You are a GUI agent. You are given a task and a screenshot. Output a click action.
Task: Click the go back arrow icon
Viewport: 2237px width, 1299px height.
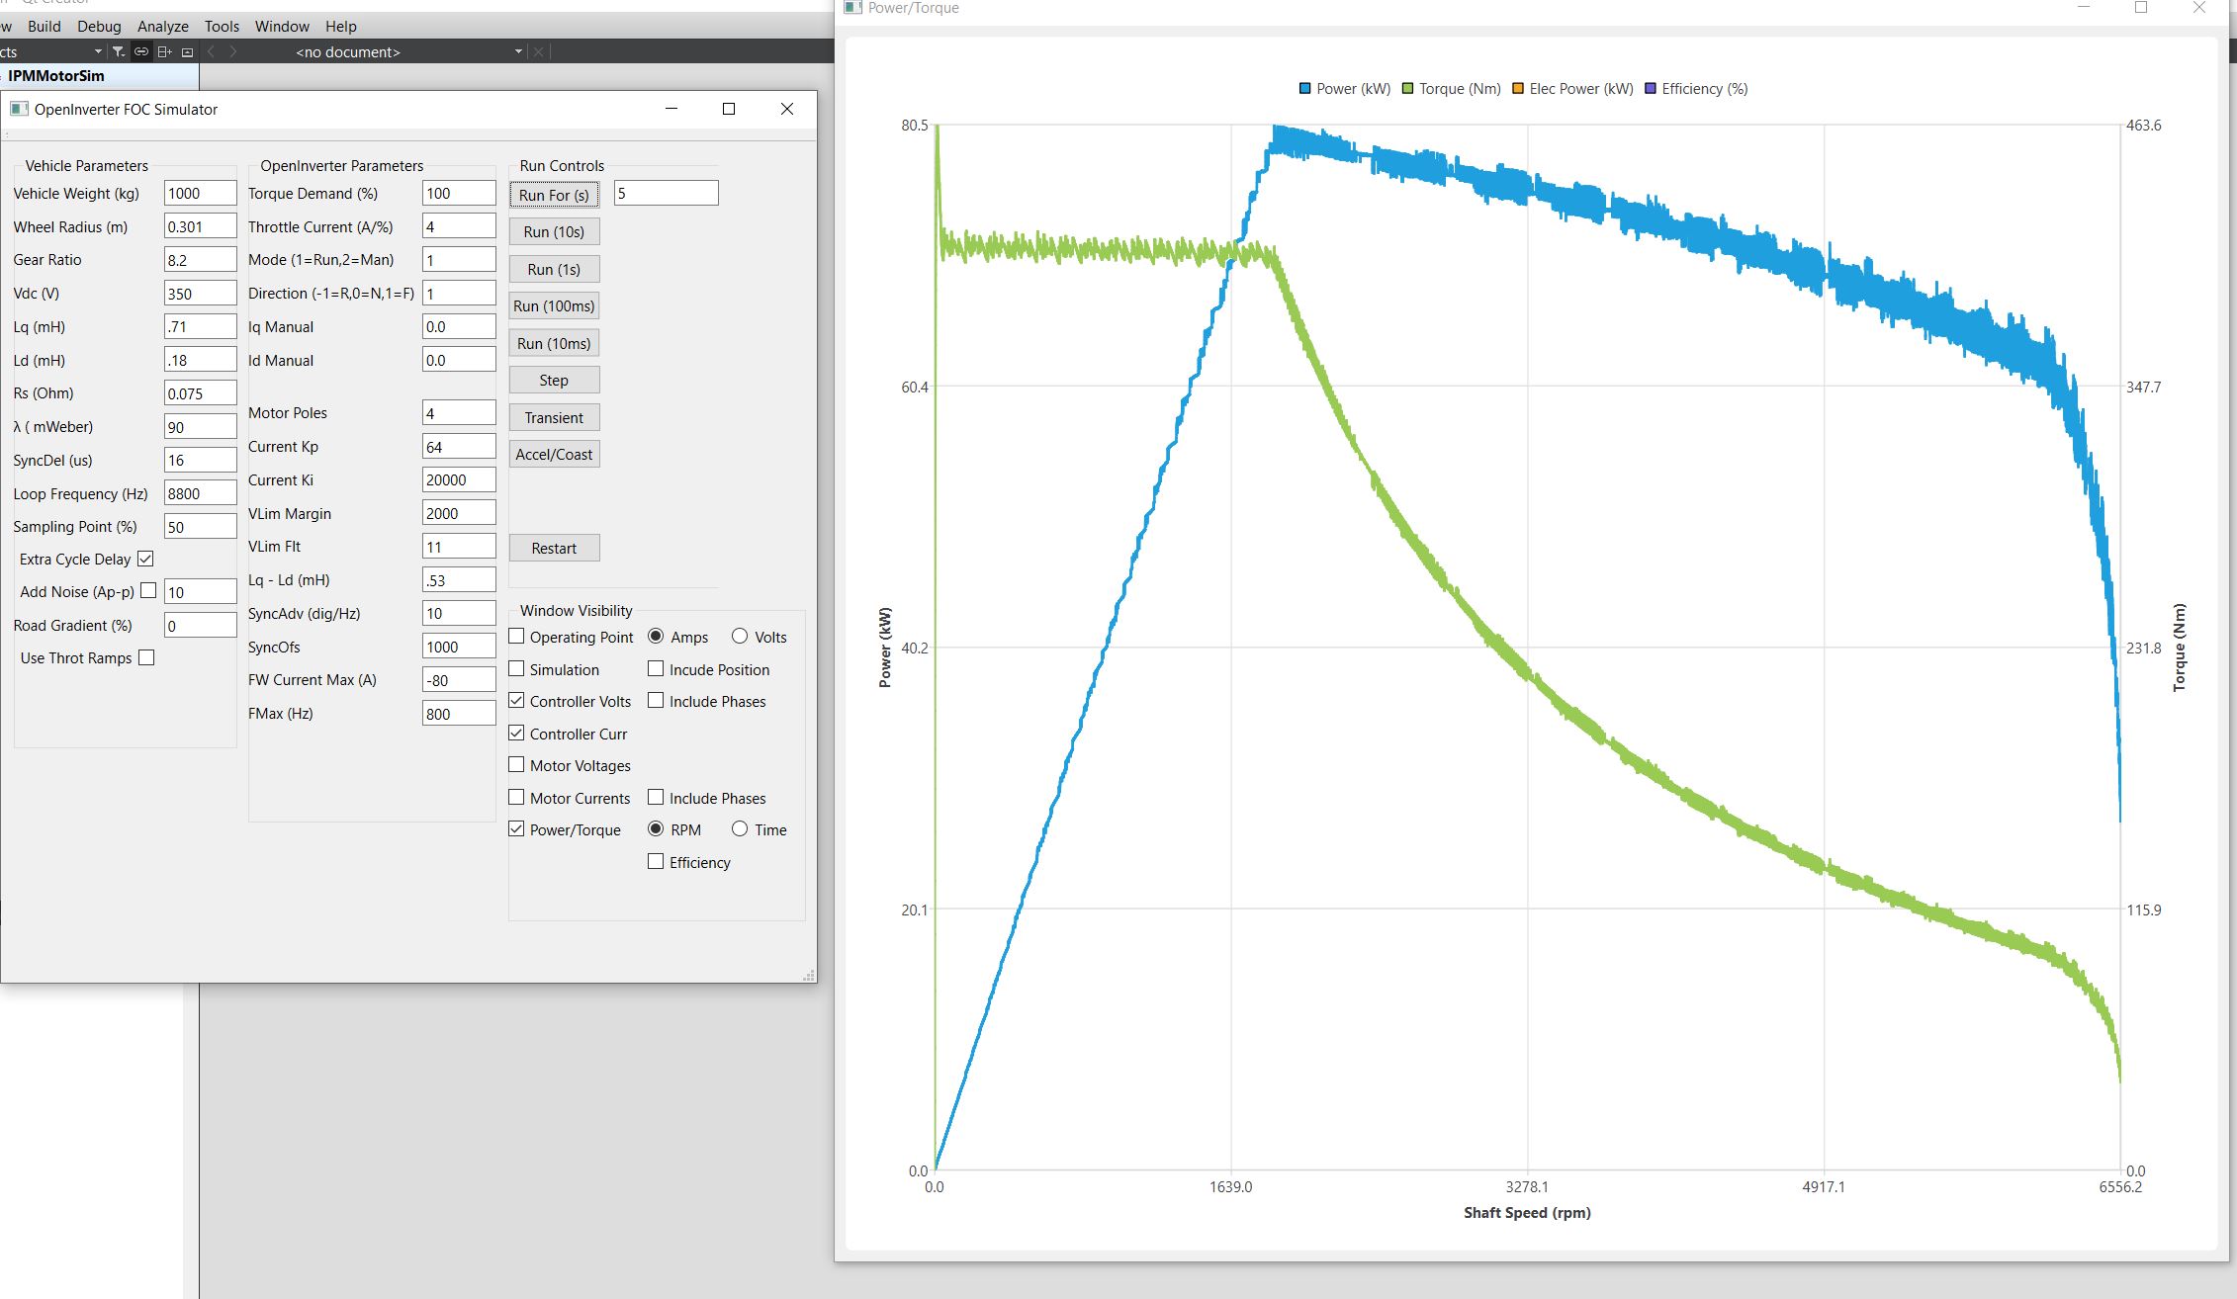(211, 51)
